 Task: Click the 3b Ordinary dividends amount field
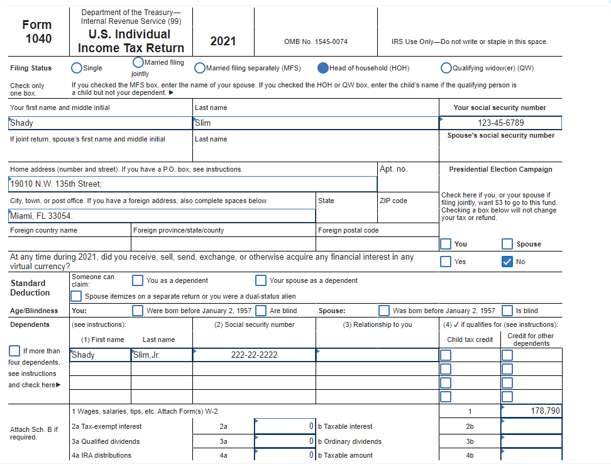532,441
